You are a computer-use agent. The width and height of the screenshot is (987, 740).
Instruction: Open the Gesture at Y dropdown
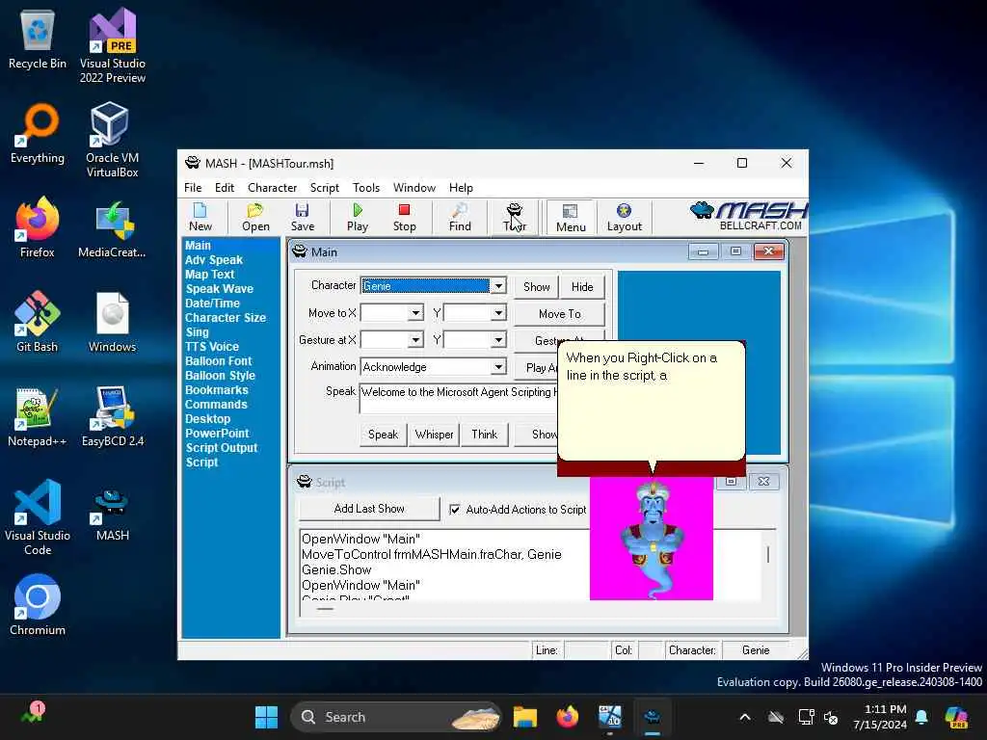coord(498,340)
